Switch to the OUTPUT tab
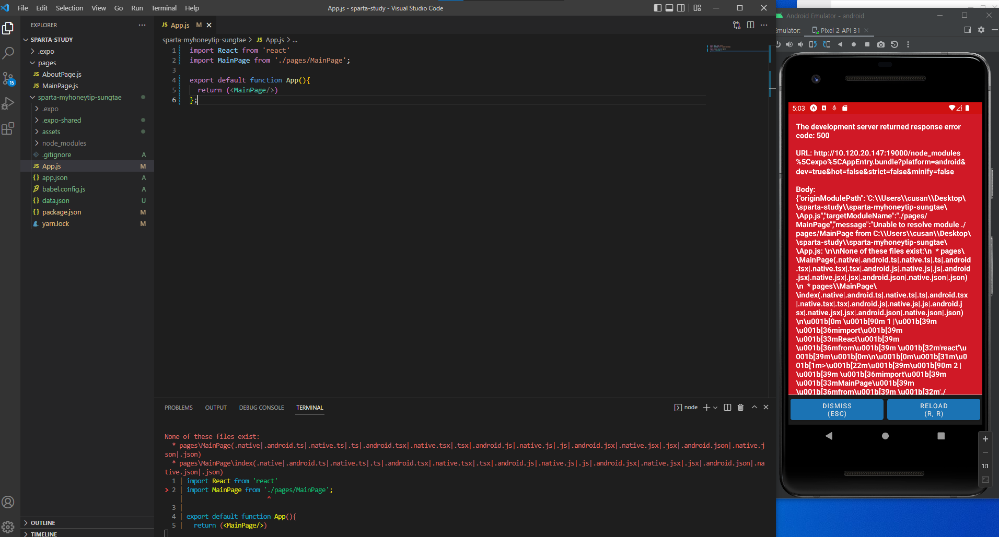 pos(216,408)
